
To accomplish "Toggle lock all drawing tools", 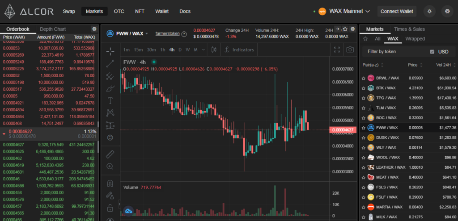I will 110,208.
